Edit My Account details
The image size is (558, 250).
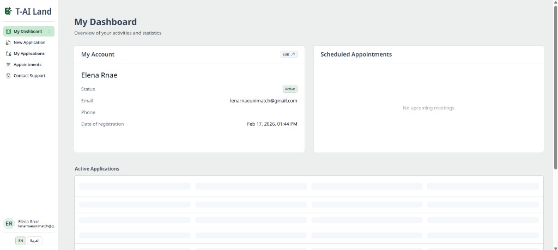(289, 54)
